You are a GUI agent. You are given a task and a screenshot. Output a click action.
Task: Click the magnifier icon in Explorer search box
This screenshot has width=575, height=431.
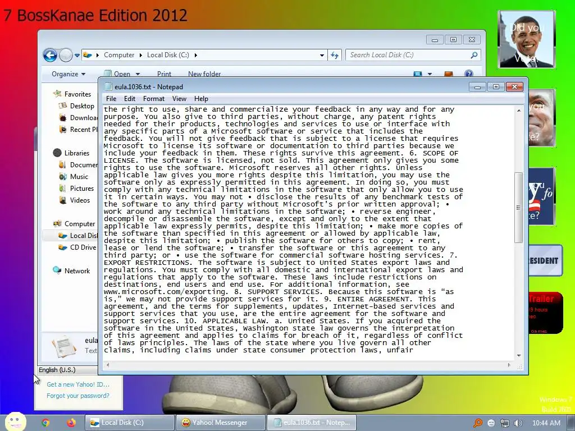click(474, 55)
